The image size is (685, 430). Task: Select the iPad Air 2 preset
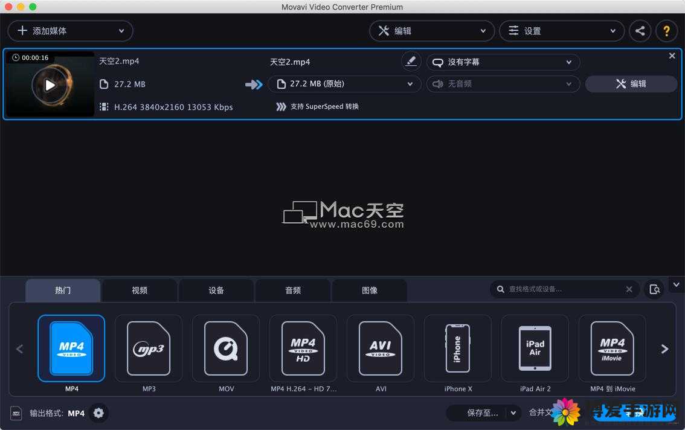coord(535,348)
